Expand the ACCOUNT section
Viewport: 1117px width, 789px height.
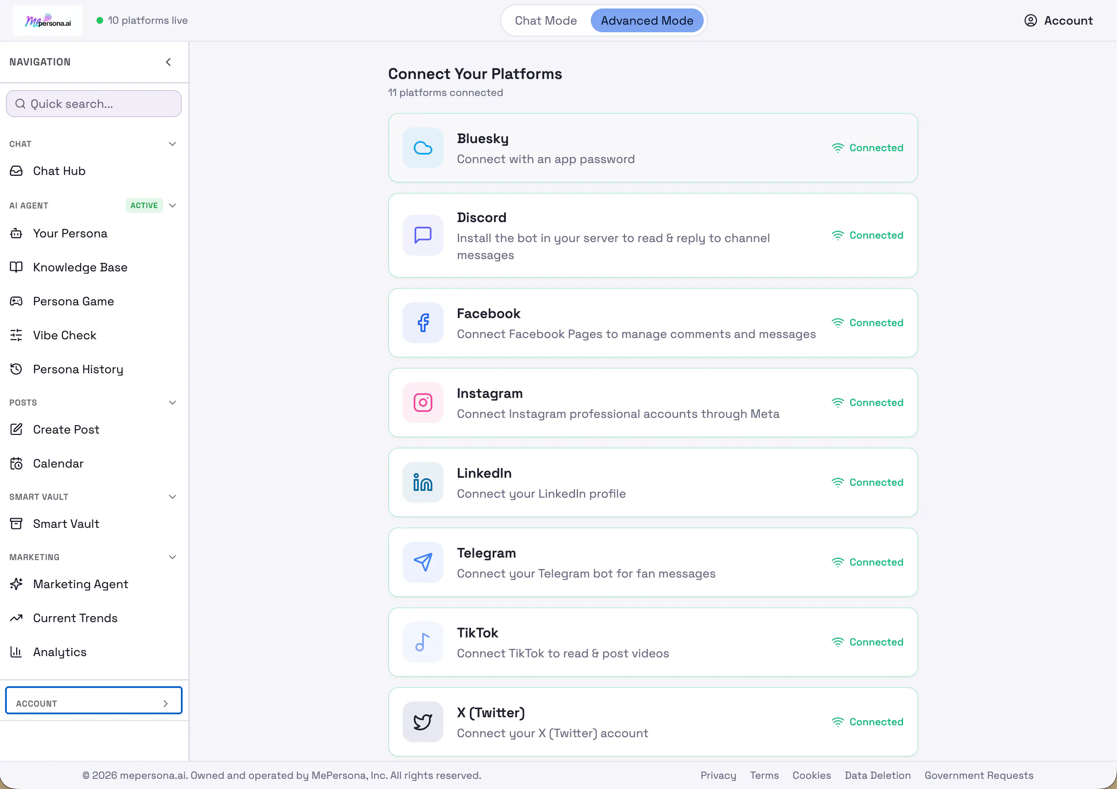coord(94,701)
